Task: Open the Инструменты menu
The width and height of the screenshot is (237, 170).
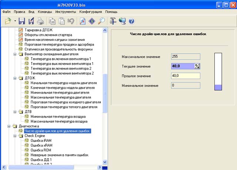Action: (x=66, y=12)
